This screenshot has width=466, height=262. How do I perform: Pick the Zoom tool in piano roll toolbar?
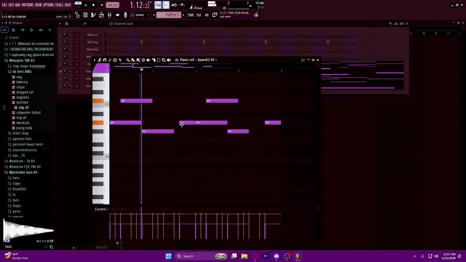tap(163, 60)
